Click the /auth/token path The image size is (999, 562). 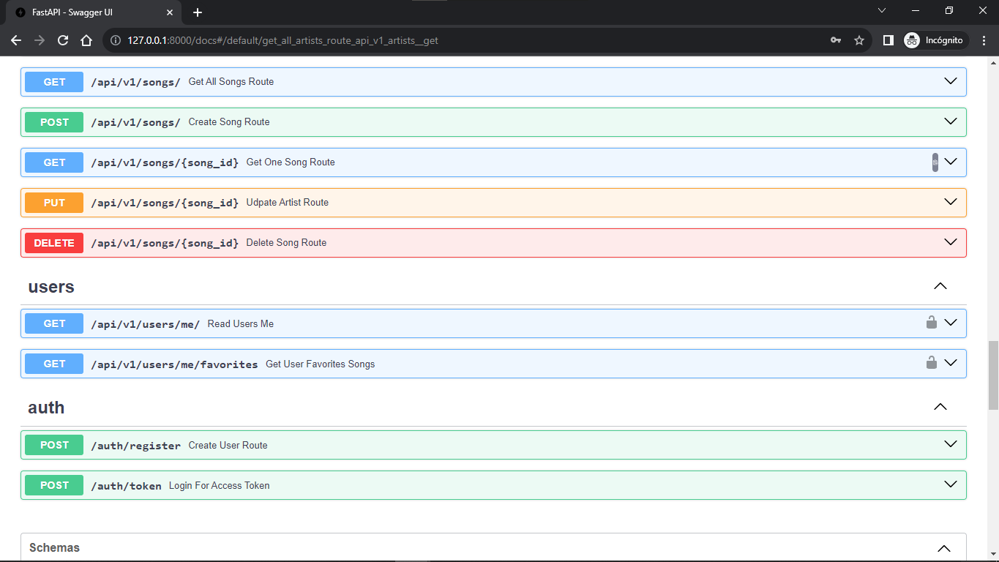click(126, 486)
